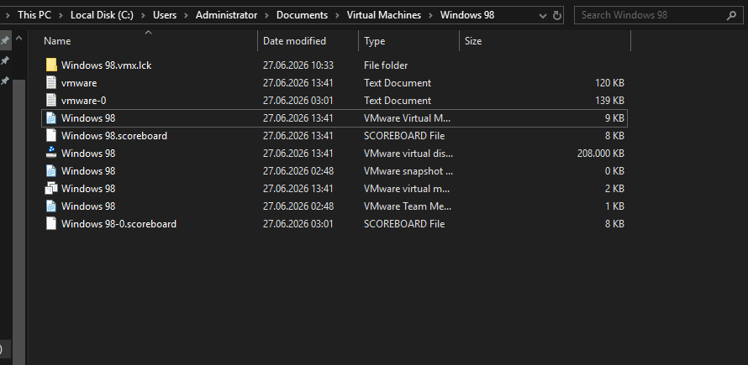Expand the chevron after Local Disk (C:)
This screenshot has width=748, height=365.
(x=143, y=15)
